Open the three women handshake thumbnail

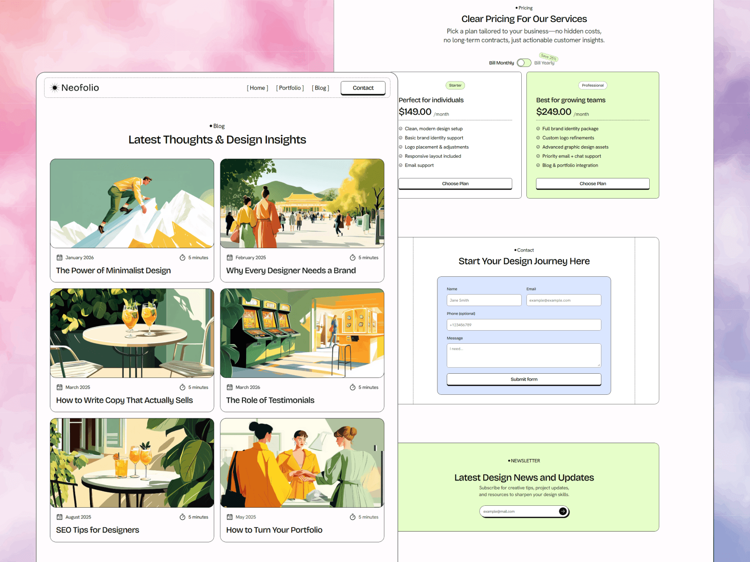302,463
